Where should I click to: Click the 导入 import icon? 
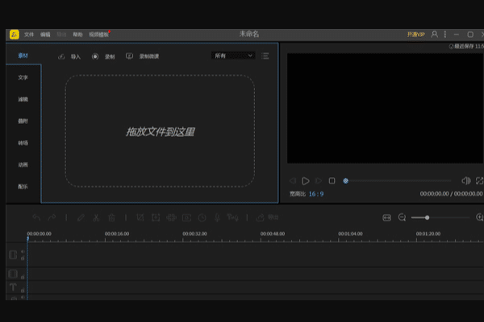click(x=62, y=57)
